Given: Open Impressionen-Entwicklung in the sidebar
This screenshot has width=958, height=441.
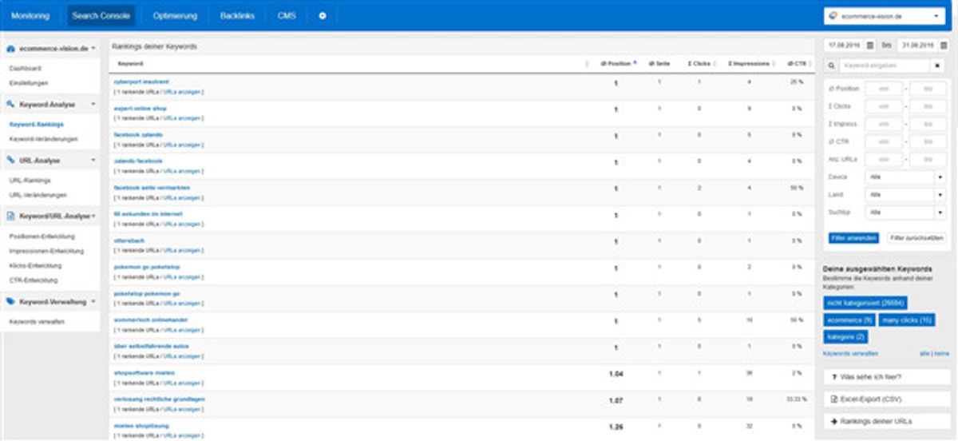Looking at the screenshot, I should (x=46, y=251).
